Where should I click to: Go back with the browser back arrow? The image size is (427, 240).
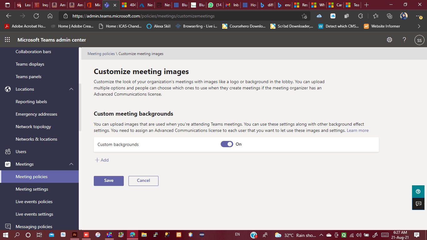point(9,16)
